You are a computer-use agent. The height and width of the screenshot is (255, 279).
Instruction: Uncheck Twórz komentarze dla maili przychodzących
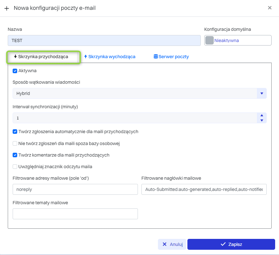tap(15, 155)
